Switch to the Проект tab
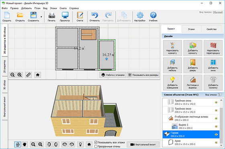This screenshot has width=225, height=149. [171, 29]
